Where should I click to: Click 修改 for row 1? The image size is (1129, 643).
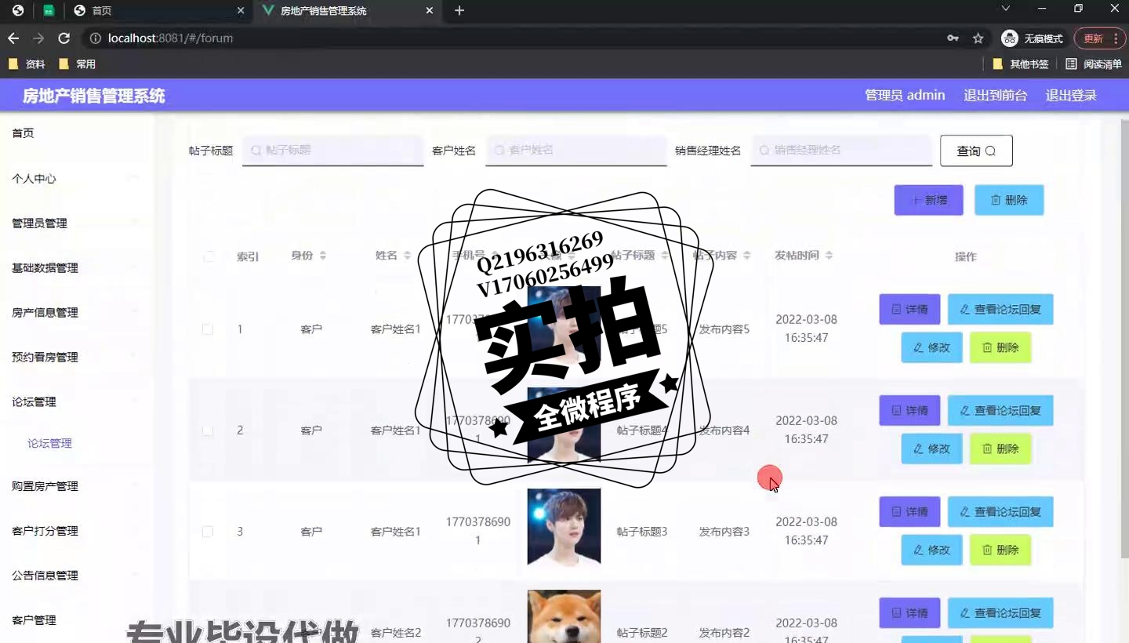coord(931,347)
